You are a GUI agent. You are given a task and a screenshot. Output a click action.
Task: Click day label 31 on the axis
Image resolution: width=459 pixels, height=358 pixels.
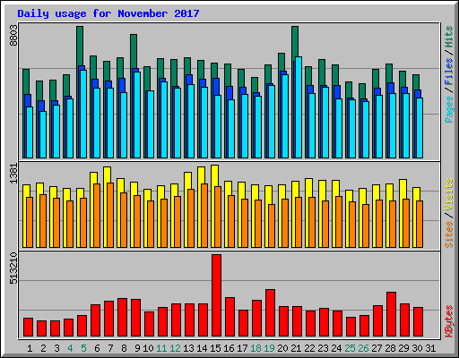click(x=430, y=348)
